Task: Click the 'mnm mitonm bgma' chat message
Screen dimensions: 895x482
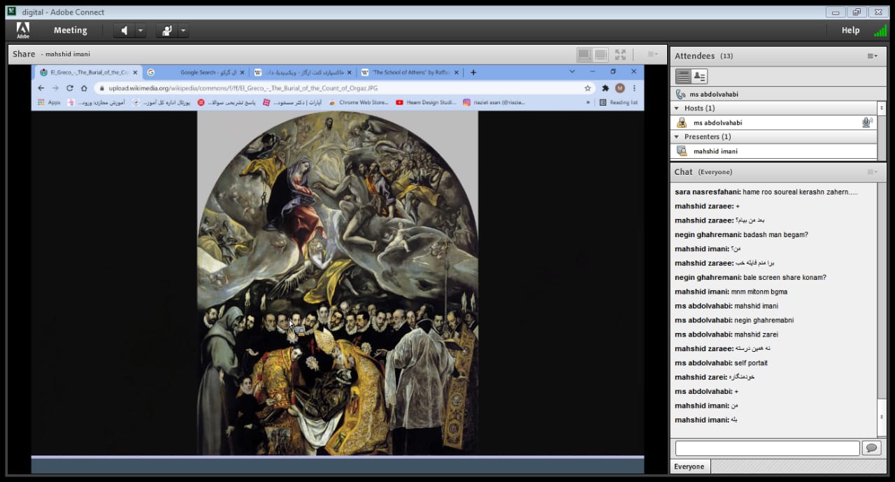Action: coord(731,292)
